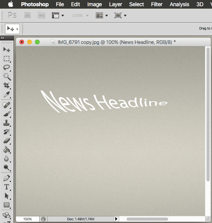Select the Rectangular Marquee tool
This screenshot has height=223, width=212.
(7, 58)
